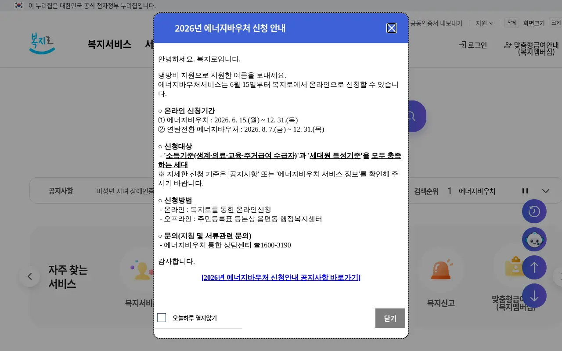562x351 pixels.
Task: Click the 로그인 link
Action: tap(473, 45)
